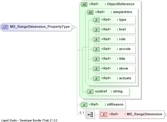This screenshot has width=167, height=122.
Task: Click the E icon of MD_RangeDimension
Action: click(x=104, y=115)
